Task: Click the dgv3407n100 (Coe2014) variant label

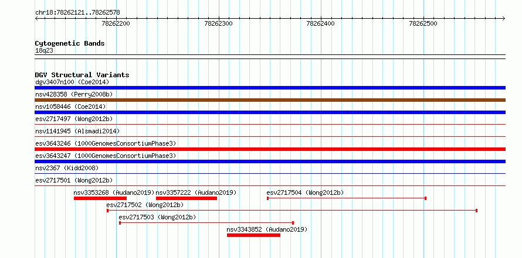Action: pyautogui.click(x=72, y=82)
